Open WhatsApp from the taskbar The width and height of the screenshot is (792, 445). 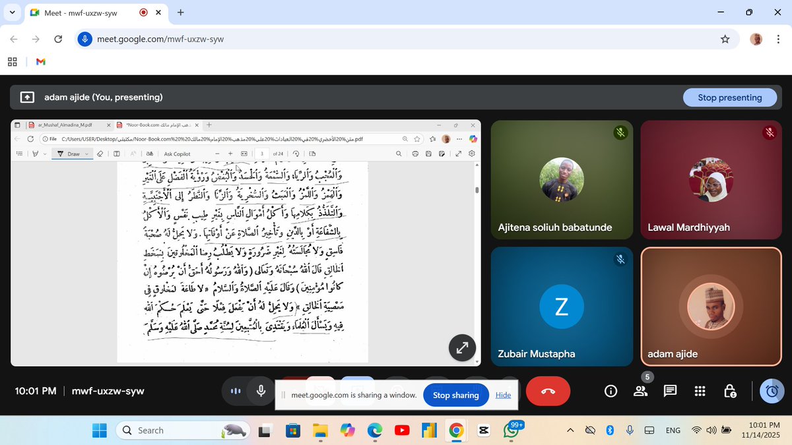pos(511,430)
